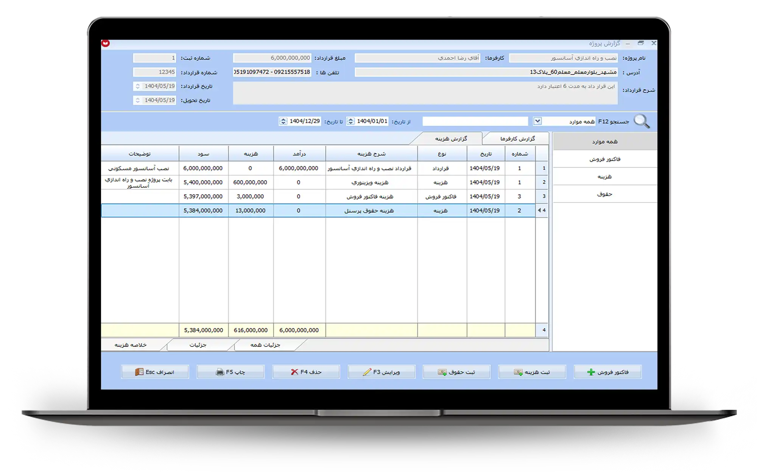The height and width of the screenshot is (472, 757).
Task: Select the visitor expense row 600,000,000
Action: pos(250,182)
